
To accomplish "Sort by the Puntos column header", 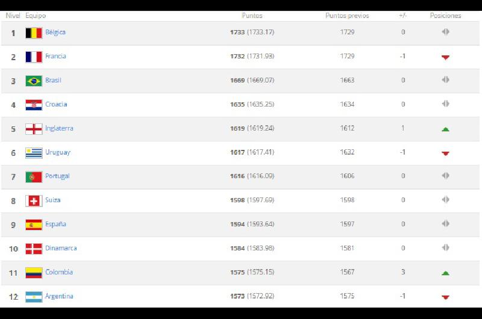I will coord(252,16).
